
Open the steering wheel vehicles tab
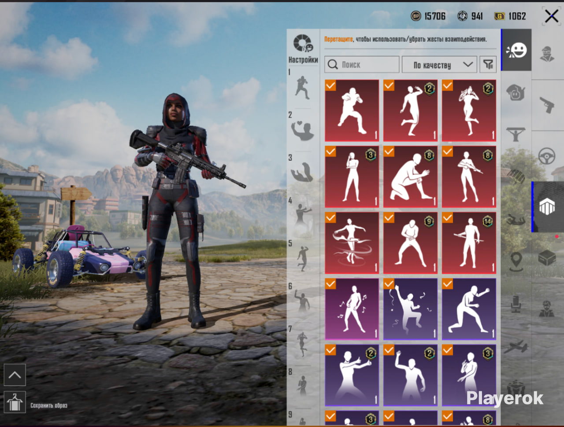[x=547, y=156]
